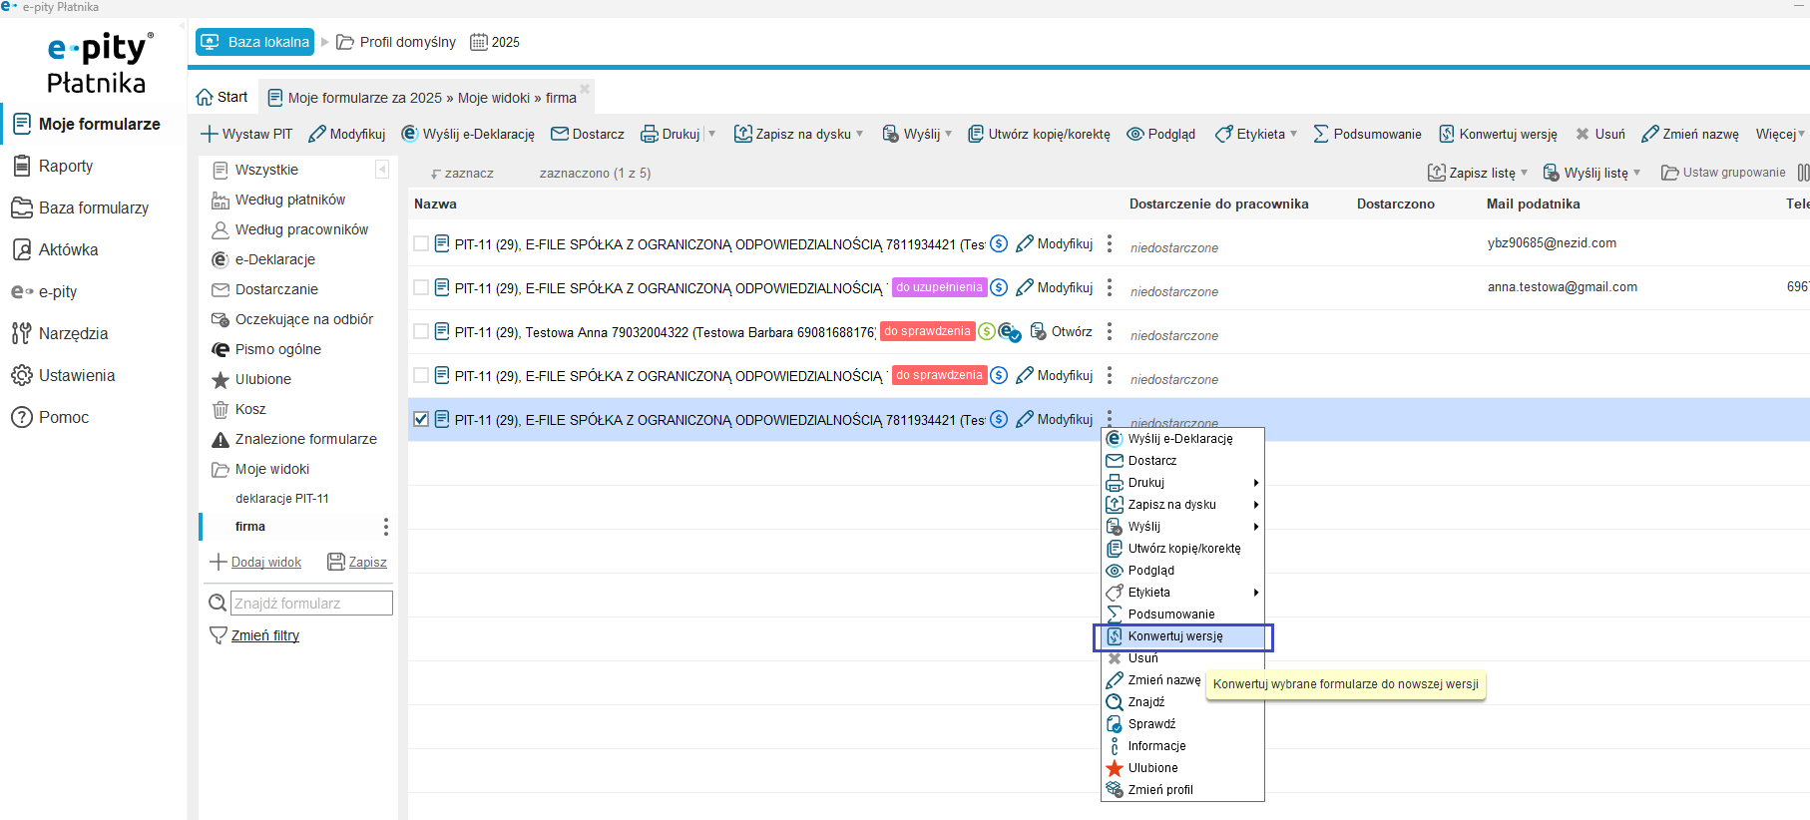Expand Drukuj submenu in context menu

1255,483
